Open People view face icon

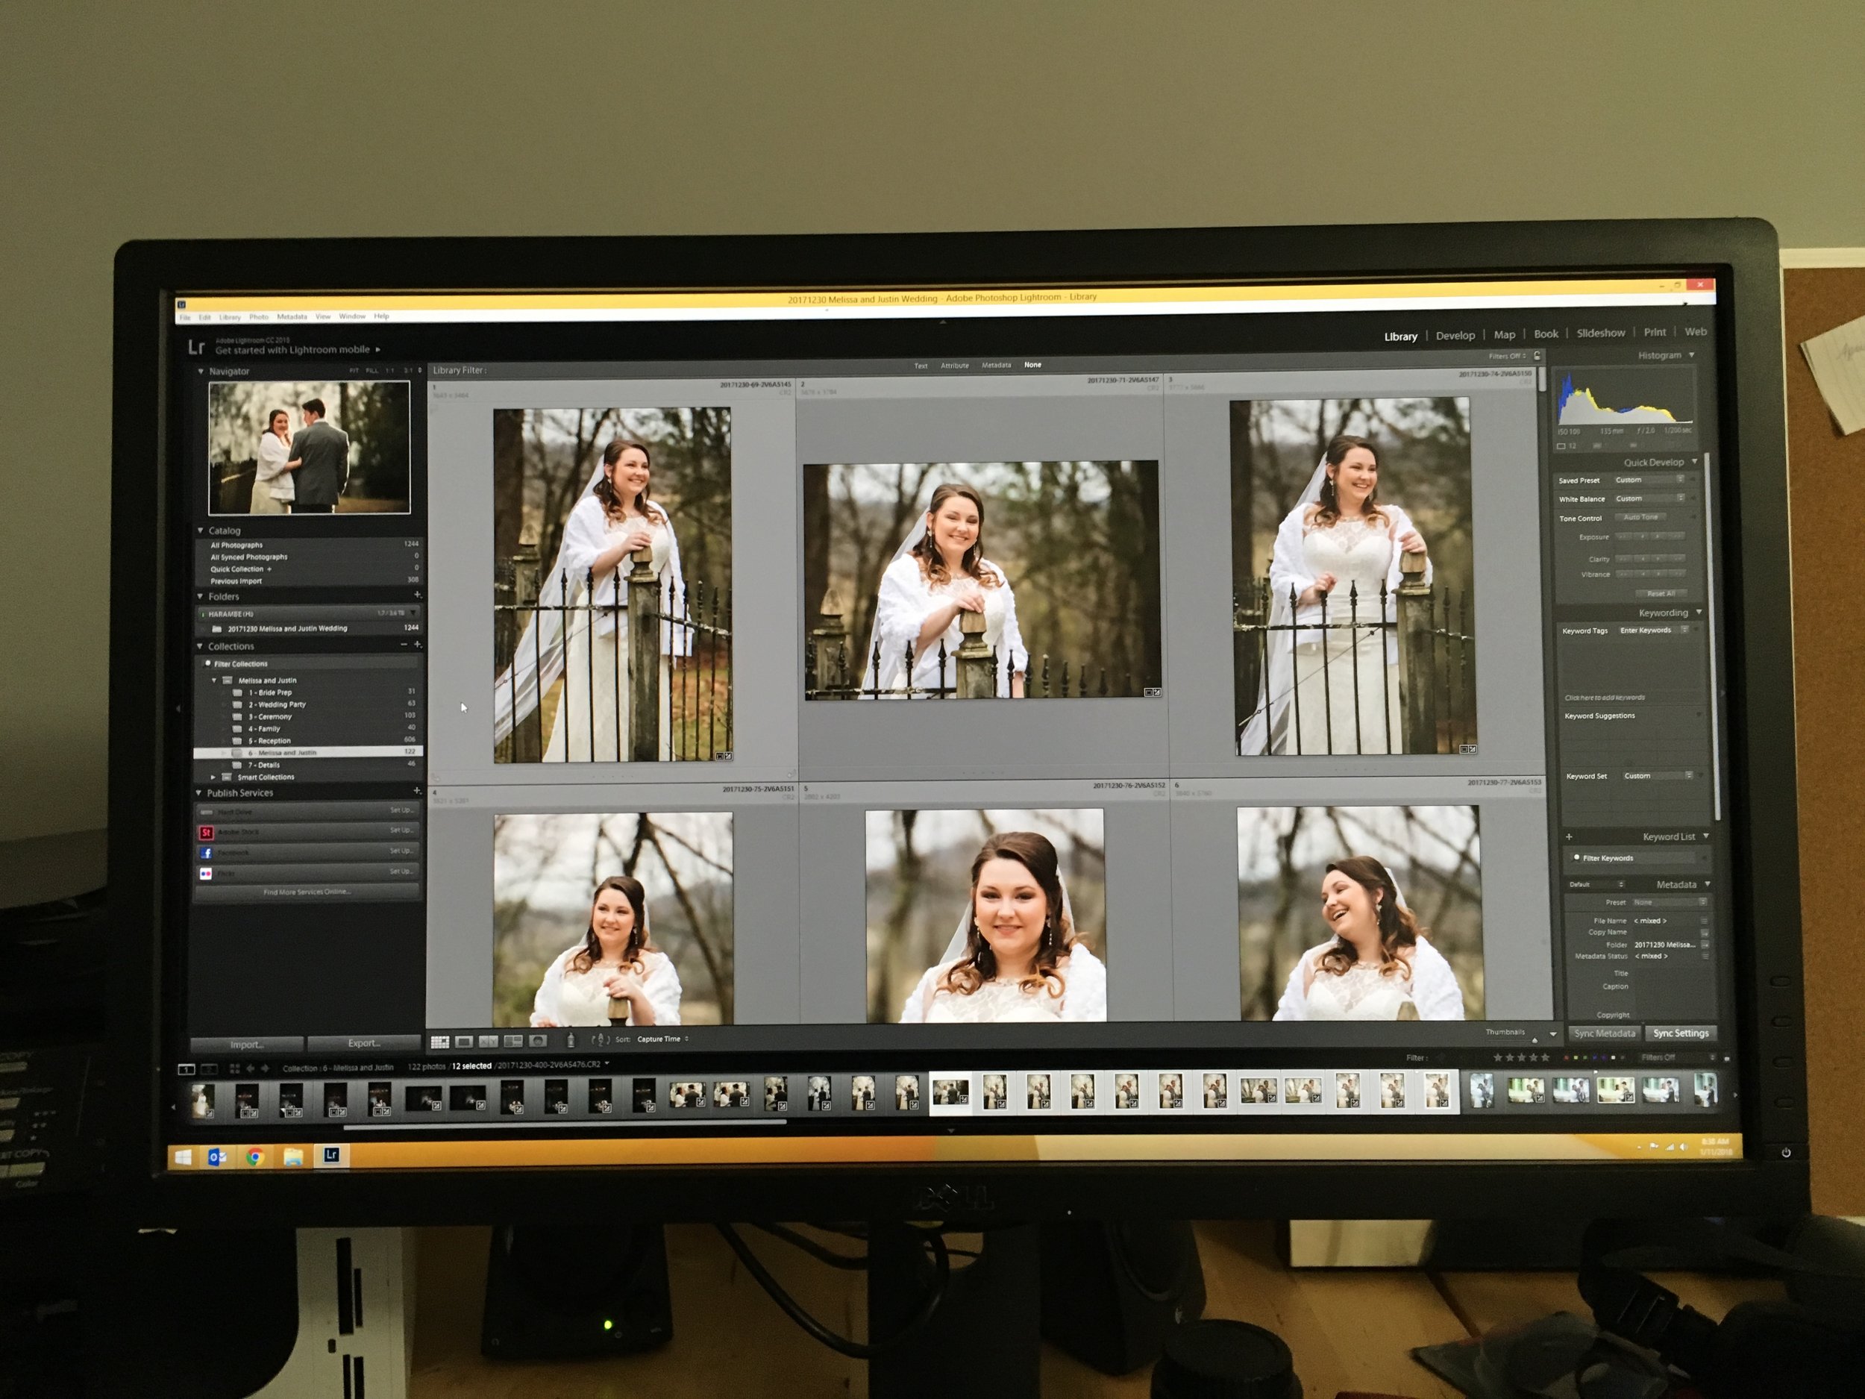click(x=537, y=1042)
